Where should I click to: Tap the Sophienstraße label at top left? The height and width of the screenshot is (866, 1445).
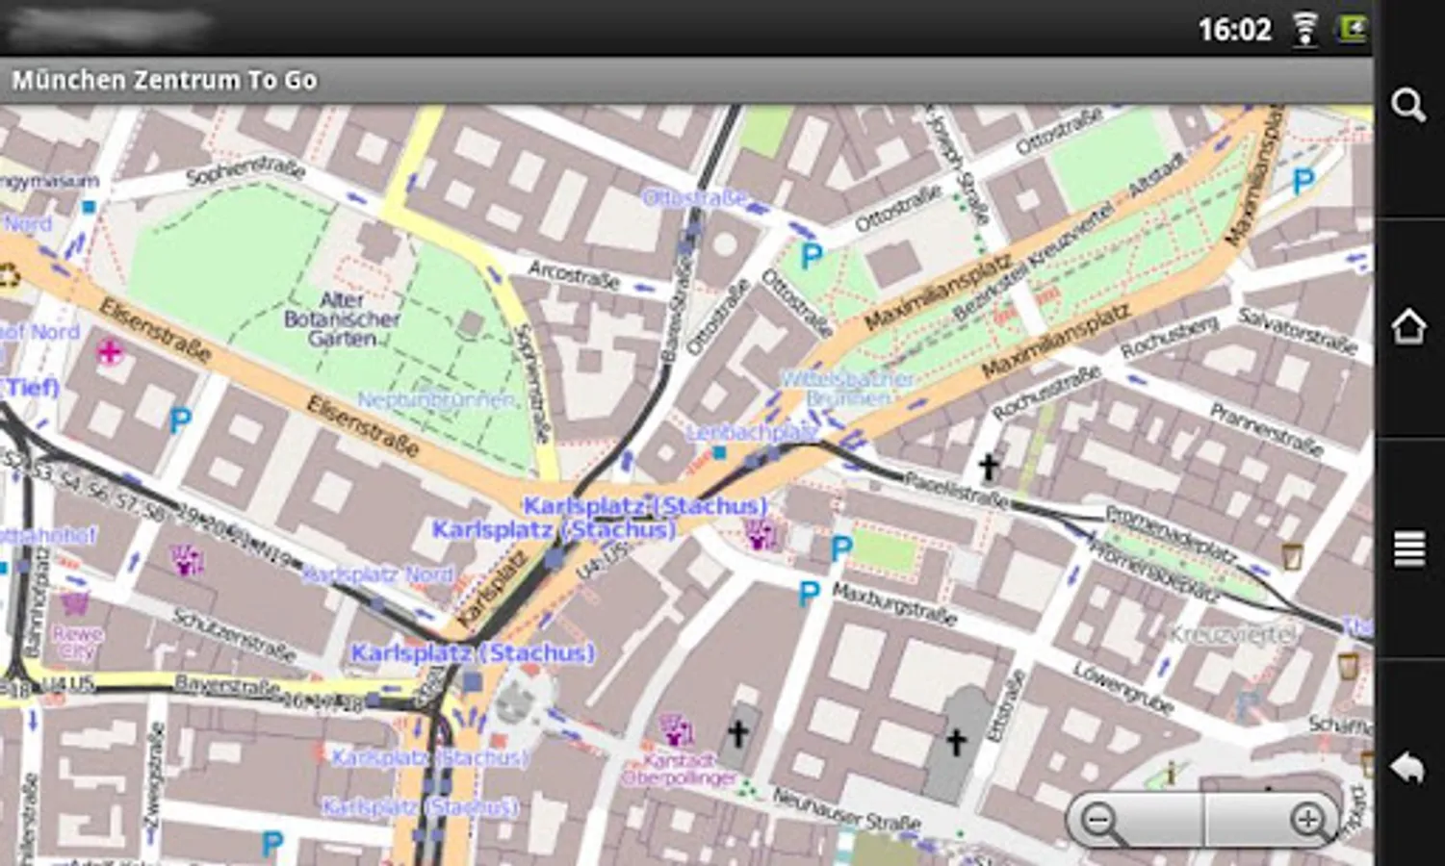click(245, 171)
